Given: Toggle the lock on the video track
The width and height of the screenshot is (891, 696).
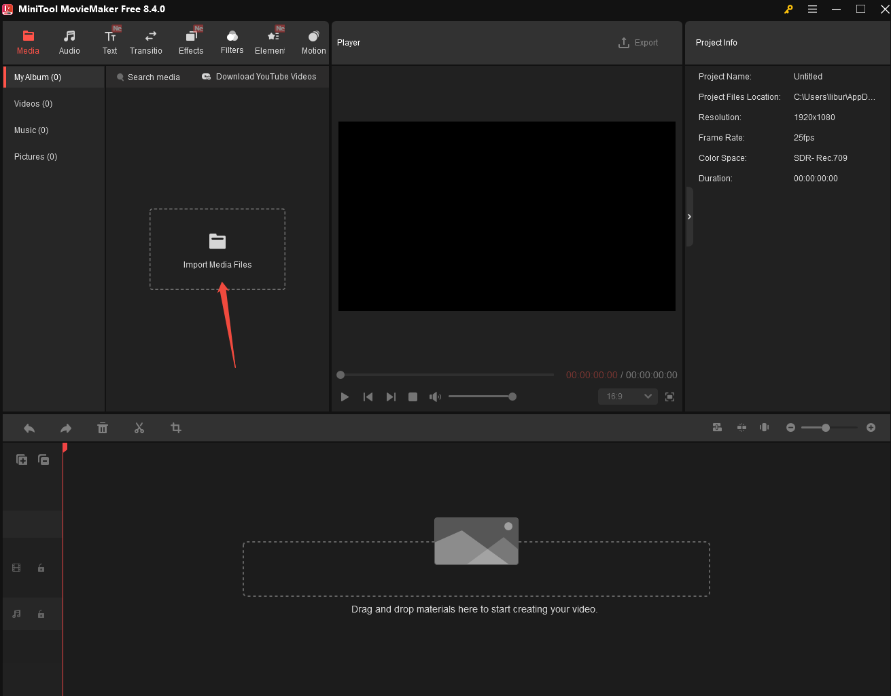Looking at the screenshot, I should tap(42, 568).
